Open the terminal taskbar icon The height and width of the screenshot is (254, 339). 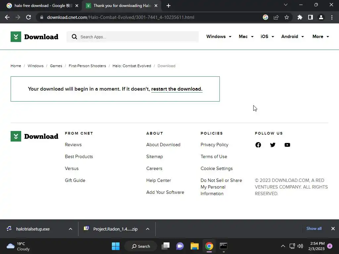pyautogui.click(x=223, y=246)
